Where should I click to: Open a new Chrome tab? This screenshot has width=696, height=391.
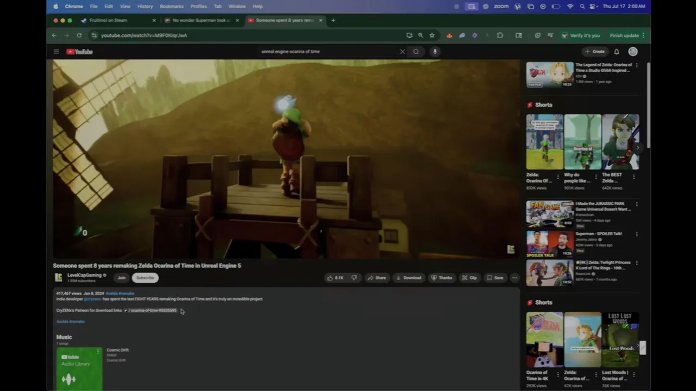pyautogui.click(x=333, y=20)
